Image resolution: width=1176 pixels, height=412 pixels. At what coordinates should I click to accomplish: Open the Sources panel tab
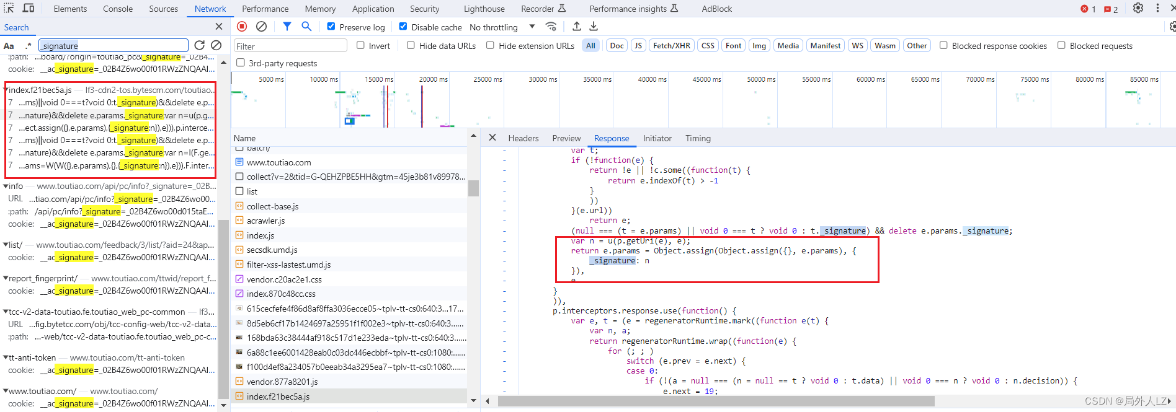[x=164, y=9]
